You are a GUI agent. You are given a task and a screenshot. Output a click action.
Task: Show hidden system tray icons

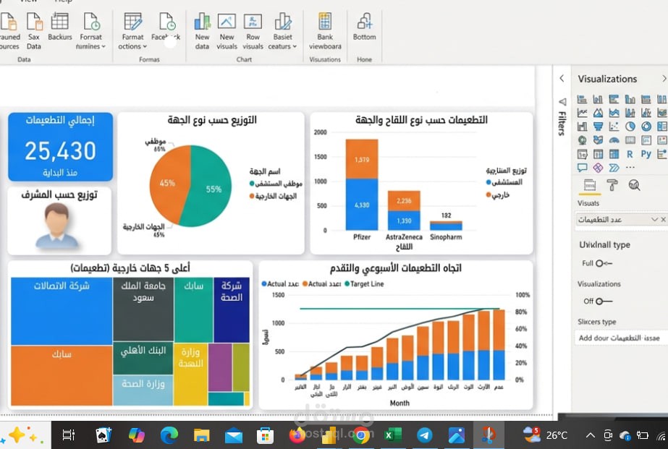[x=591, y=435]
